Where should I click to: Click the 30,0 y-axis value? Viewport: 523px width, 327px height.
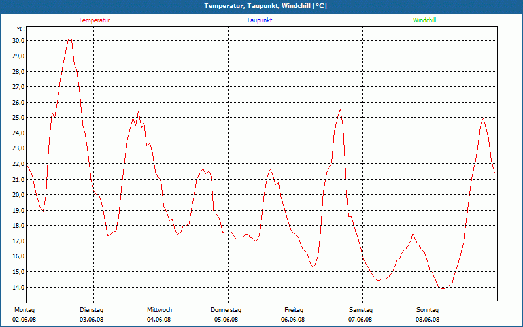[19, 41]
